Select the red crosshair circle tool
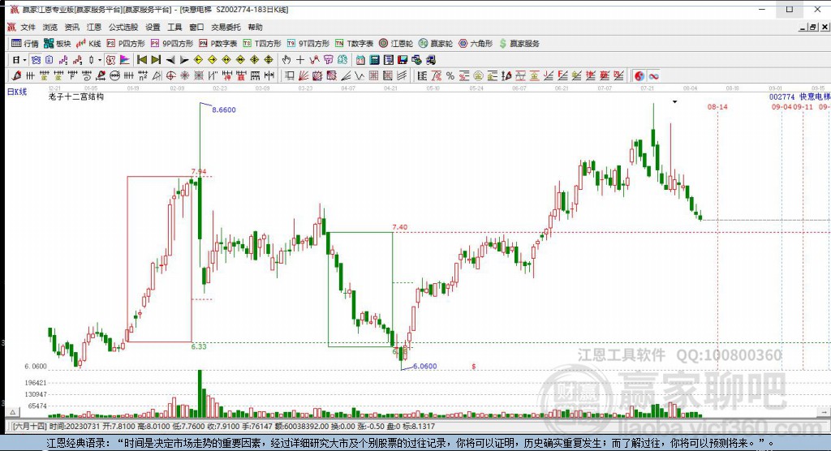This screenshot has height=451, width=831. tap(170, 75)
